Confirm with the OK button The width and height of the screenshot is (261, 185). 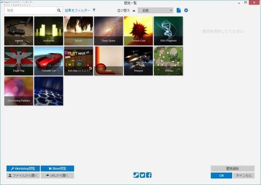(221, 175)
